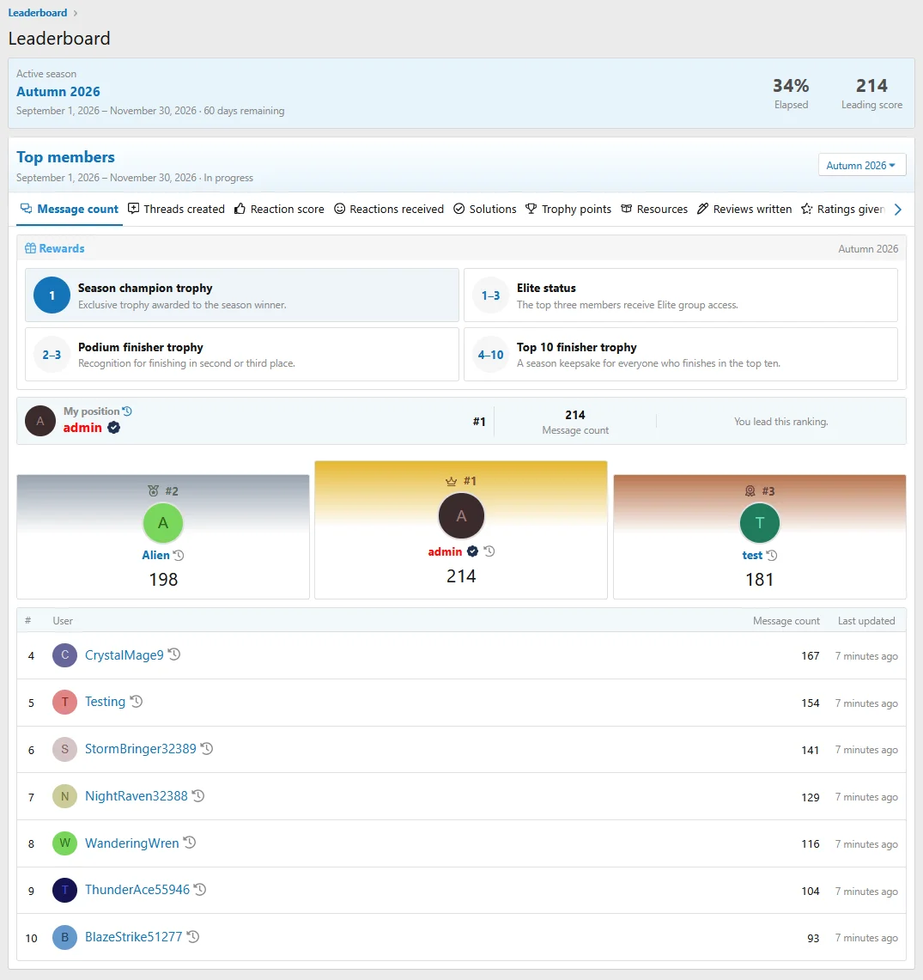
Task: Open history icon next to StormBringer32389
Action: 207,748
